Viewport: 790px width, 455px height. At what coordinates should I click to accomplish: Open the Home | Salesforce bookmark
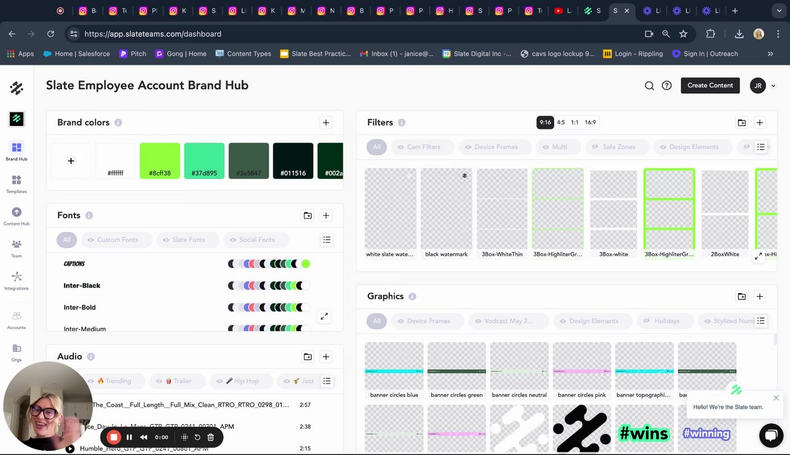coord(77,54)
